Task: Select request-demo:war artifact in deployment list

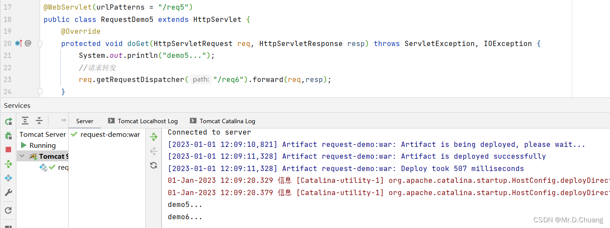Action: 110,135
